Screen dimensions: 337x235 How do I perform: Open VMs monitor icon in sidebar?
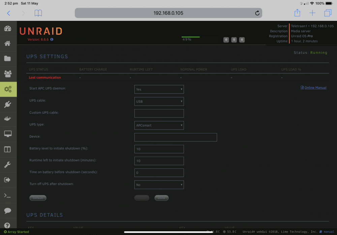pyautogui.click(x=8, y=134)
